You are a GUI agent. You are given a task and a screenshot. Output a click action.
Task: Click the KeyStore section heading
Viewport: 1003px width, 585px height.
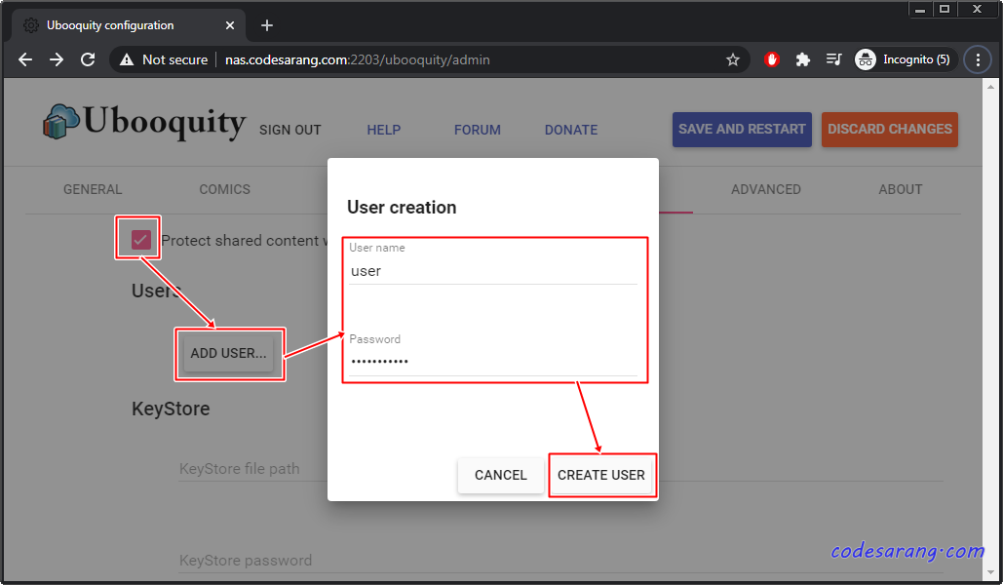point(171,409)
